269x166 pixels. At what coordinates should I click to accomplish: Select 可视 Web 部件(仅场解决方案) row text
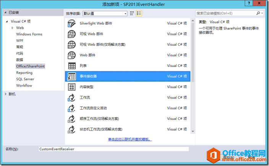tap(102, 45)
